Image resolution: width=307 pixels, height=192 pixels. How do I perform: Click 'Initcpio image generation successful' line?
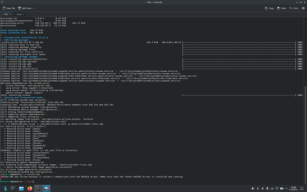[26, 169]
